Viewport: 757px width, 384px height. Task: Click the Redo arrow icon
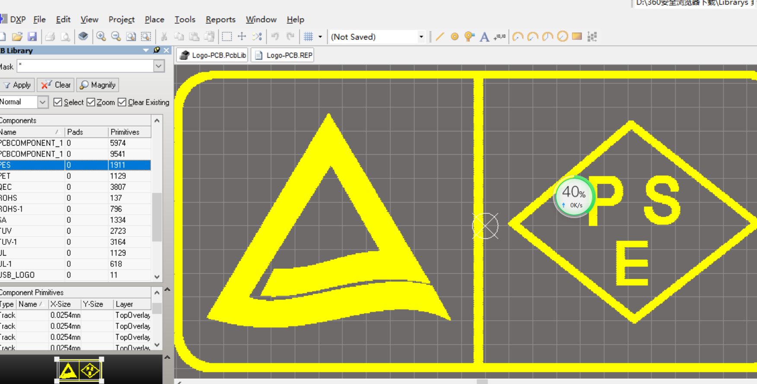[x=290, y=37]
